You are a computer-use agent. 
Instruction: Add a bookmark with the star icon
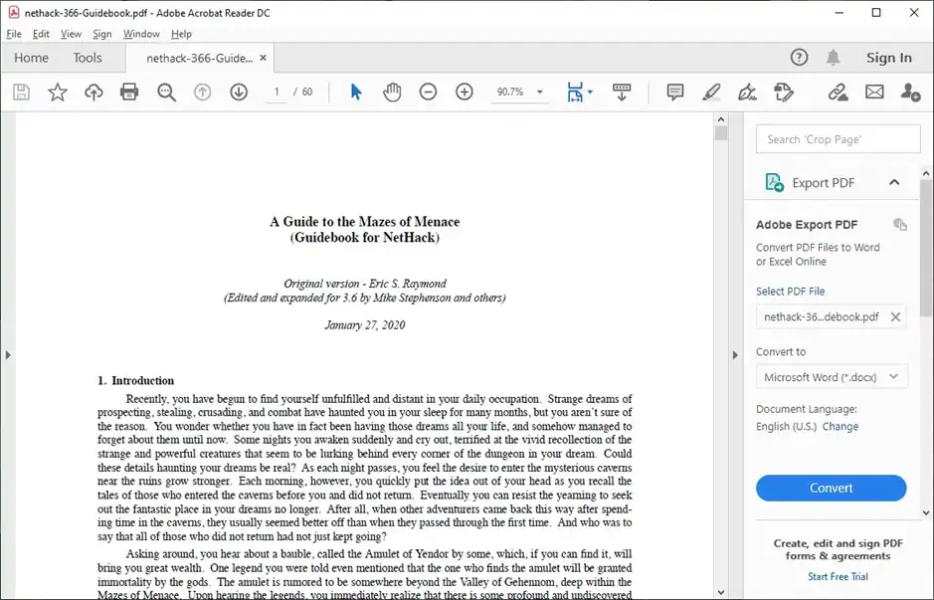coord(57,92)
